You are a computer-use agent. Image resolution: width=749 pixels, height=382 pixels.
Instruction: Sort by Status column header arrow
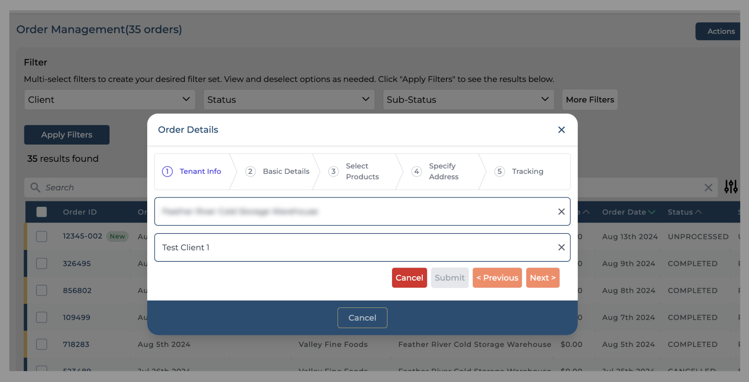coord(698,212)
